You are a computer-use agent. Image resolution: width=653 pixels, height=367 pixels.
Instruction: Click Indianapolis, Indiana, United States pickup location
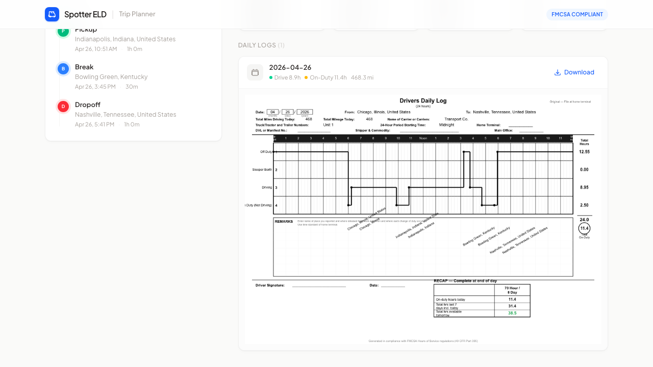coord(125,39)
